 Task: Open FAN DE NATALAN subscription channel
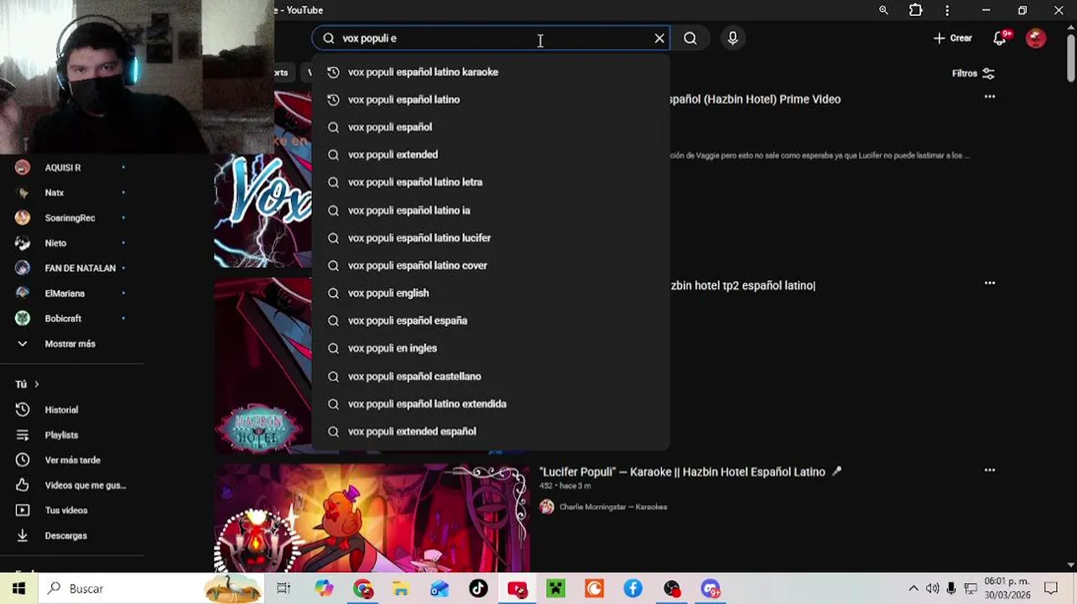coord(71,268)
